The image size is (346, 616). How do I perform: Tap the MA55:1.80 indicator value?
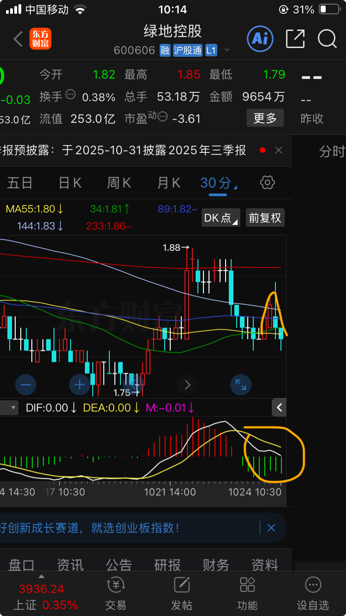tap(35, 209)
